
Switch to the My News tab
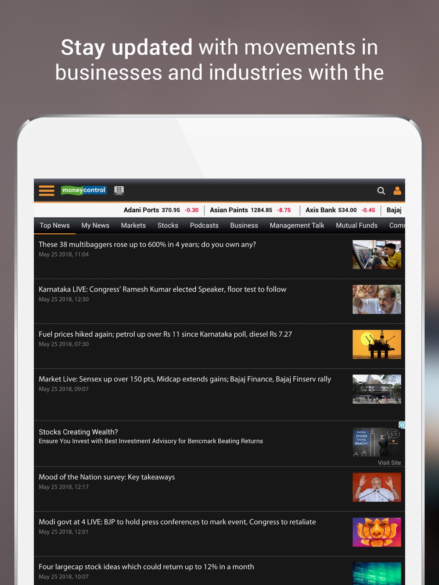click(x=95, y=225)
